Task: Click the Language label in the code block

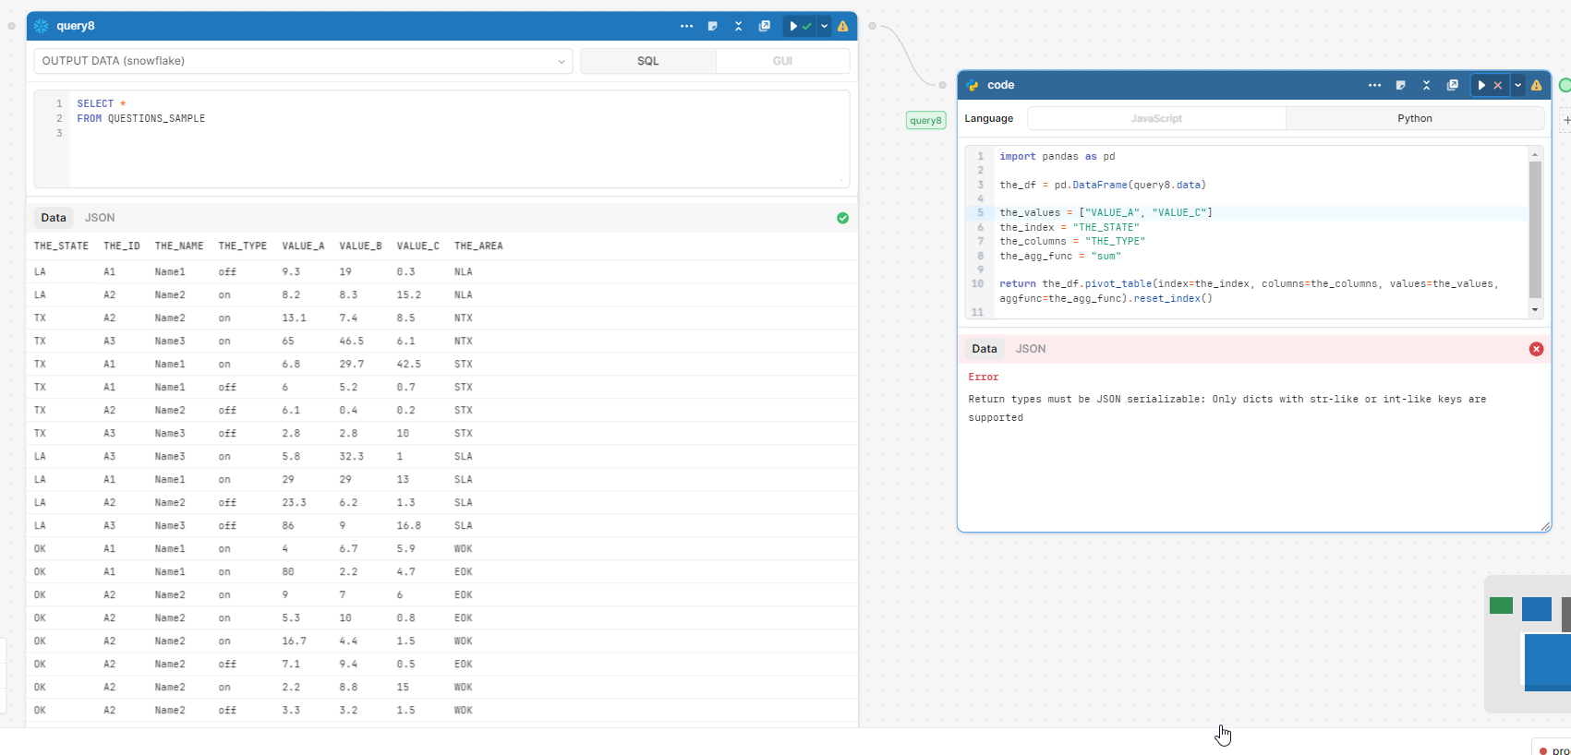Action: pyautogui.click(x=989, y=118)
